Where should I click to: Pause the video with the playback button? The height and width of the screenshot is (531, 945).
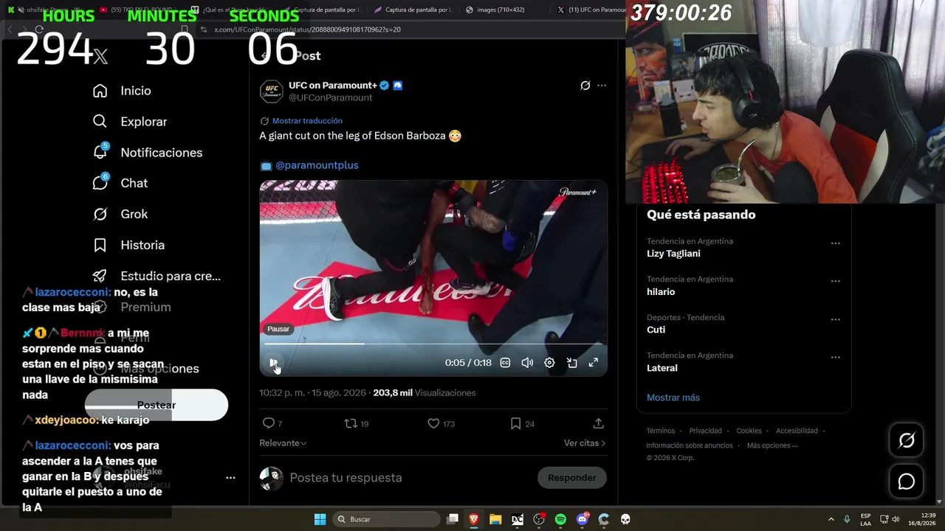coord(273,363)
